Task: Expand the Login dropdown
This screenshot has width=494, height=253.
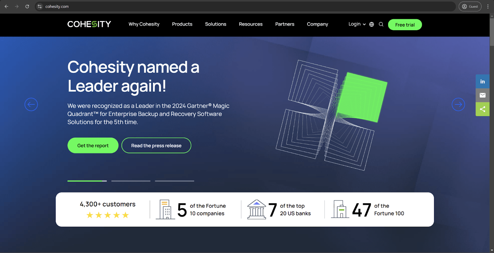Action: [357, 24]
